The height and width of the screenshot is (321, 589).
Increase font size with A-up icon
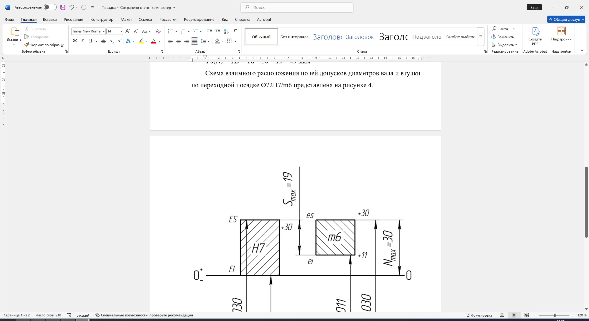[x=128, y=31]
